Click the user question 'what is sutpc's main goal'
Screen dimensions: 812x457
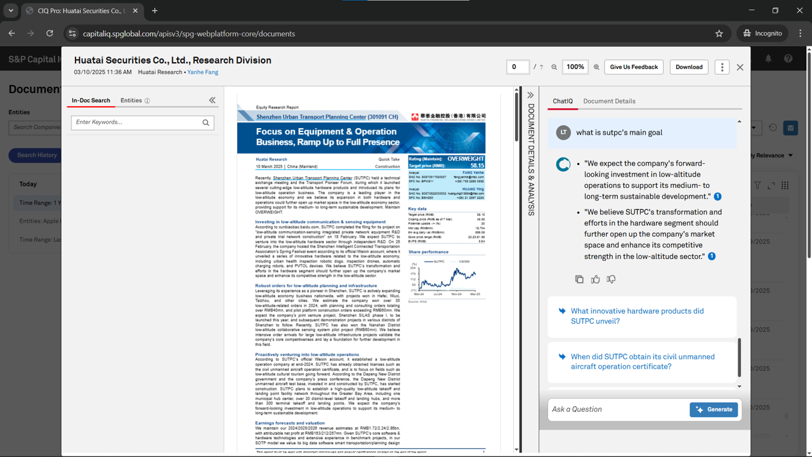click(x=619, y=133)
